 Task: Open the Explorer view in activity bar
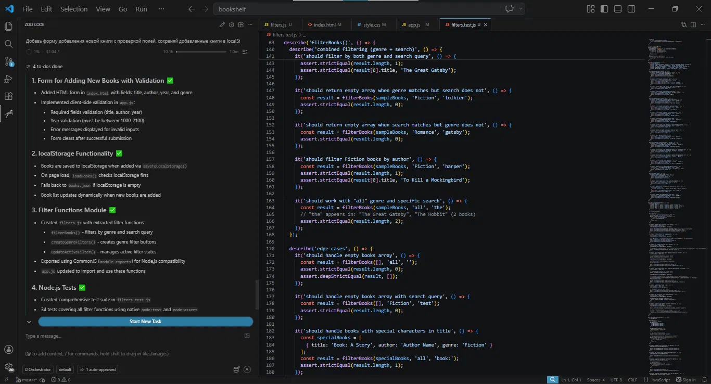tap(8, 26)
